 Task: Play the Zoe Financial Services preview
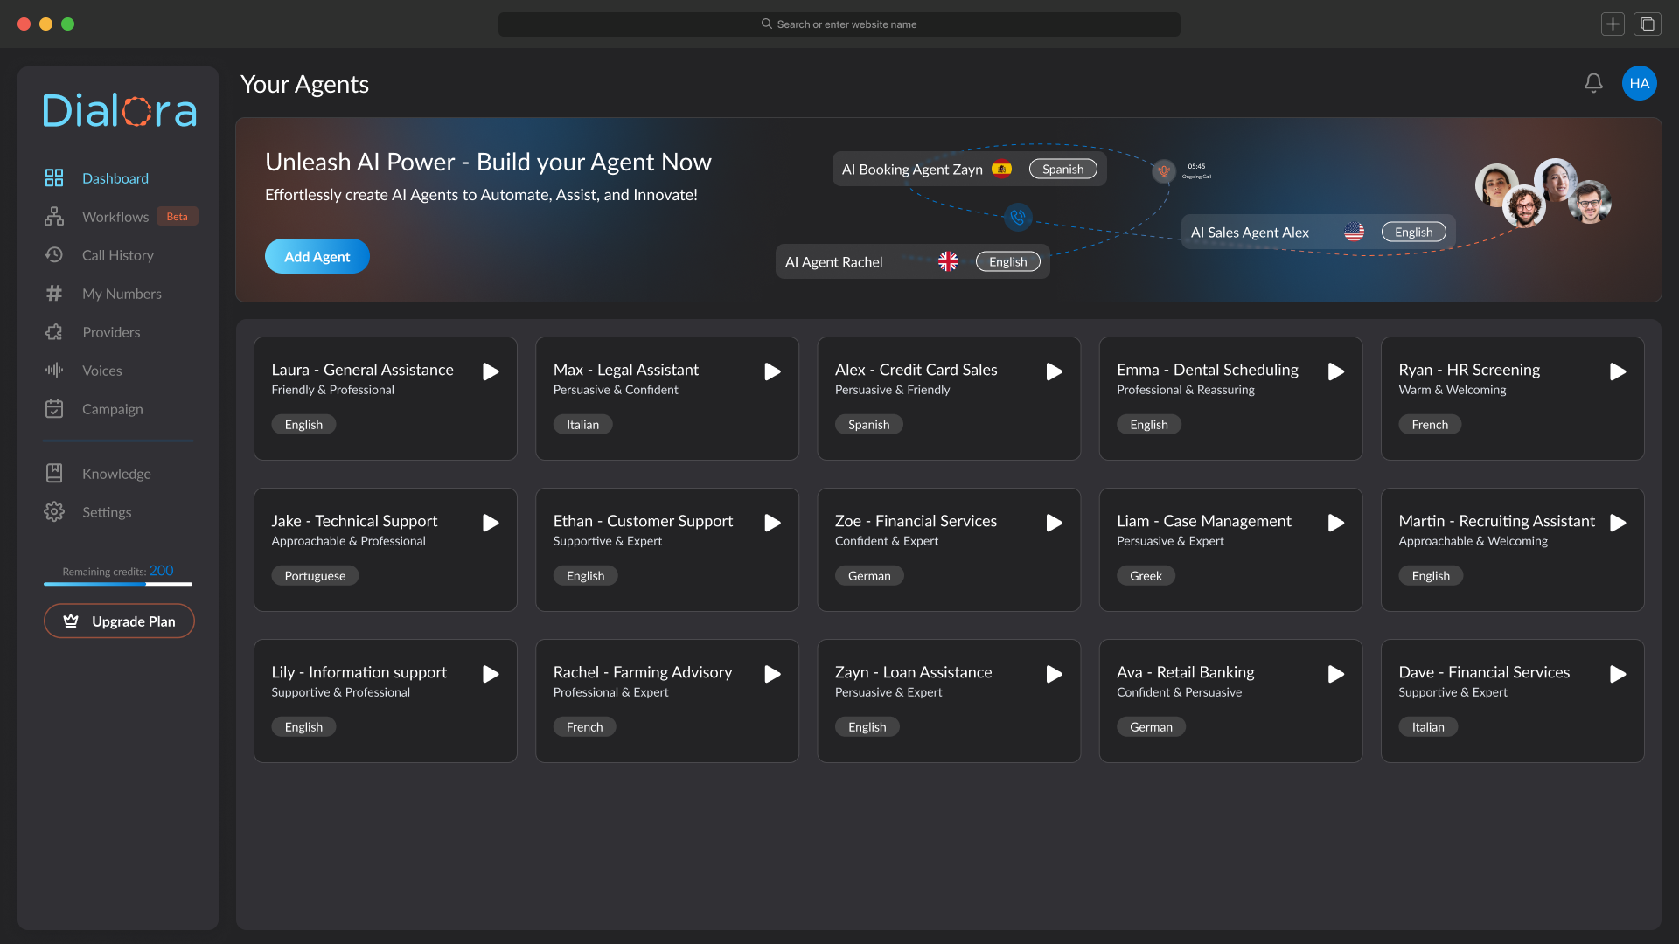point(1054,523)
